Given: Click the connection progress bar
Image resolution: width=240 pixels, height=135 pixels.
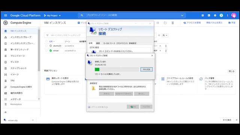Looking at the screenshot, I should click(x=117, y=69).
